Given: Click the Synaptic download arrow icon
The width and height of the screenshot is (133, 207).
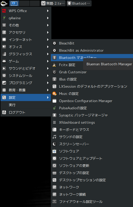Looking at the screenshot, I should coord(54,115).
